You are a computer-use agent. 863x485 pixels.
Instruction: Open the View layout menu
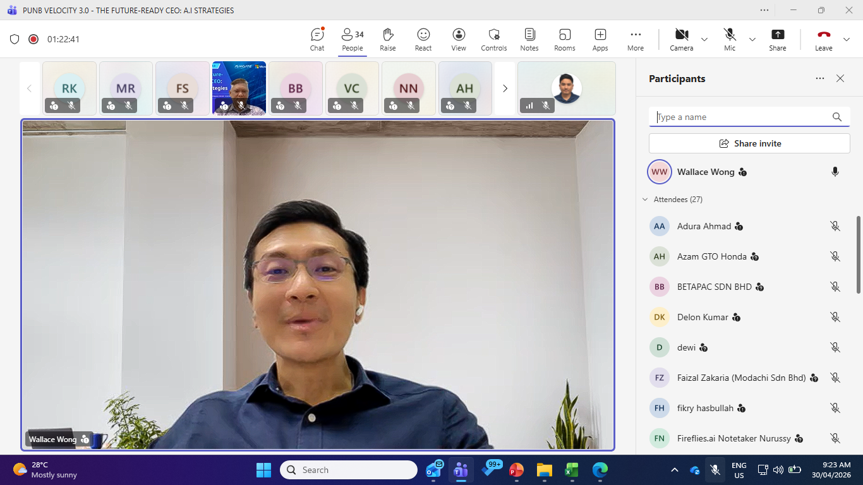(x=459, y=39)
